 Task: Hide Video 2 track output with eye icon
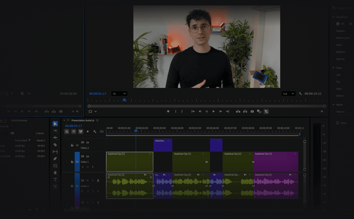[x=87, y=142]
